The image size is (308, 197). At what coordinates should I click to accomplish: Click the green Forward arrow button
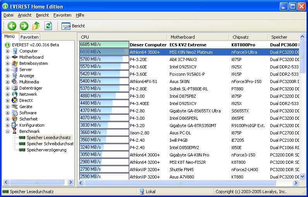(24, 26)
